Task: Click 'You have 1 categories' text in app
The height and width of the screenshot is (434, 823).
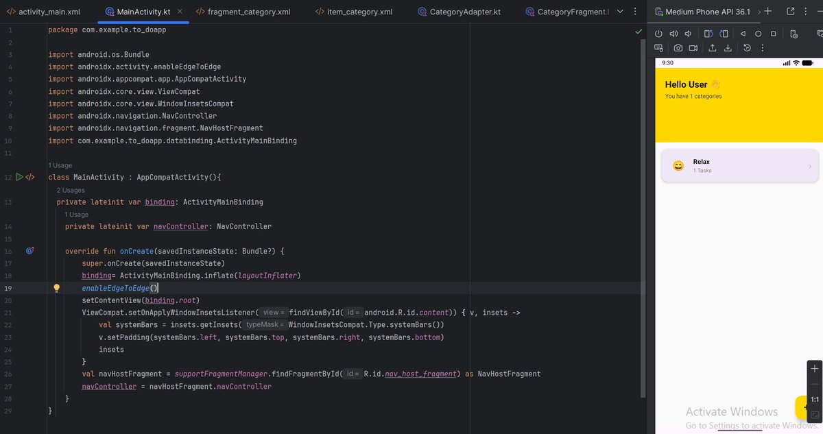Action: point(693,97)
